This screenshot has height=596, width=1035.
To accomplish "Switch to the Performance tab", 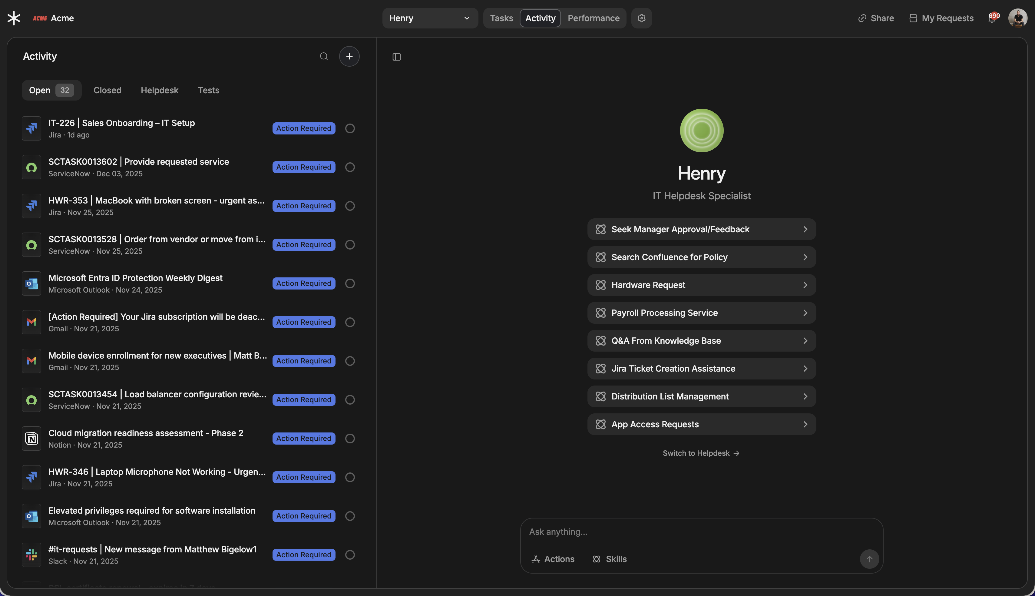I will [x=593, y=18].
